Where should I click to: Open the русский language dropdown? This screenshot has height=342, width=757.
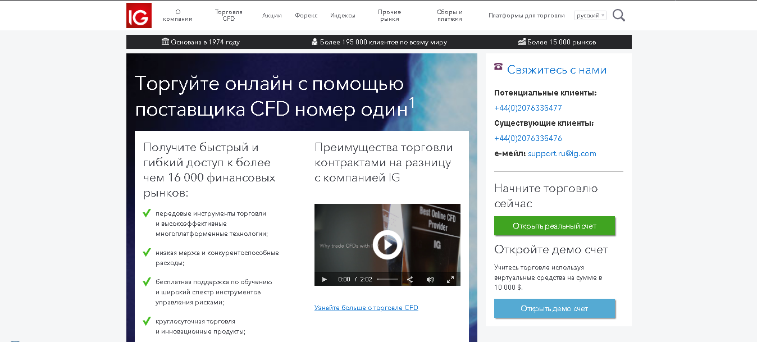pos(590,15)
